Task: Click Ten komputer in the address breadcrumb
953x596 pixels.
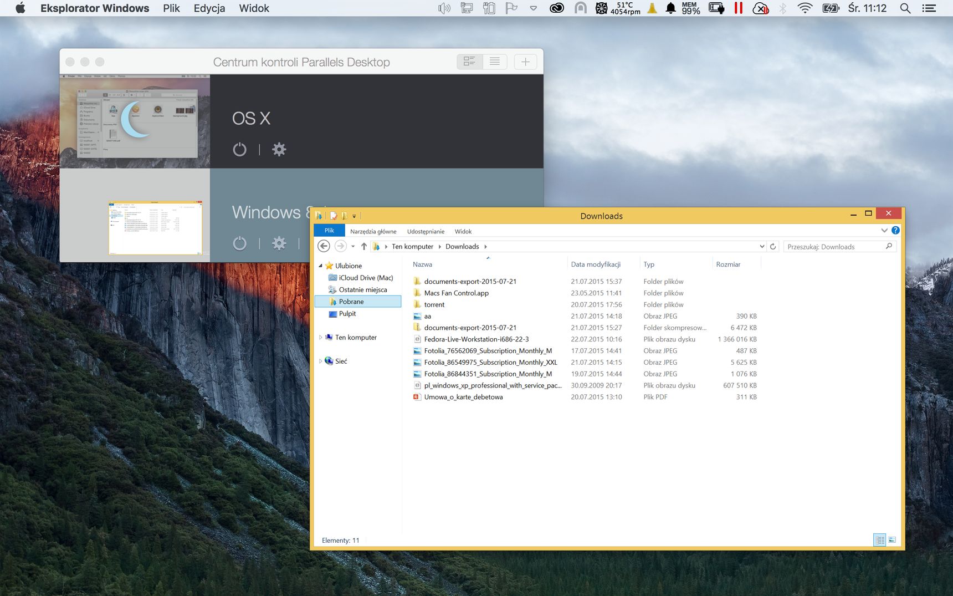Action: (412, 247)
